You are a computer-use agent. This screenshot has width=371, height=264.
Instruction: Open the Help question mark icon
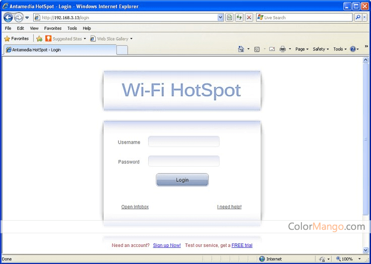pos(353,49)
